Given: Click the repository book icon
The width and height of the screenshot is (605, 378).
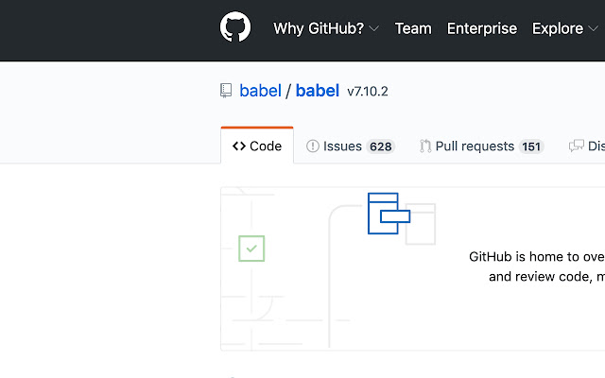Looking at the screenshot, I should coord(226,91).
